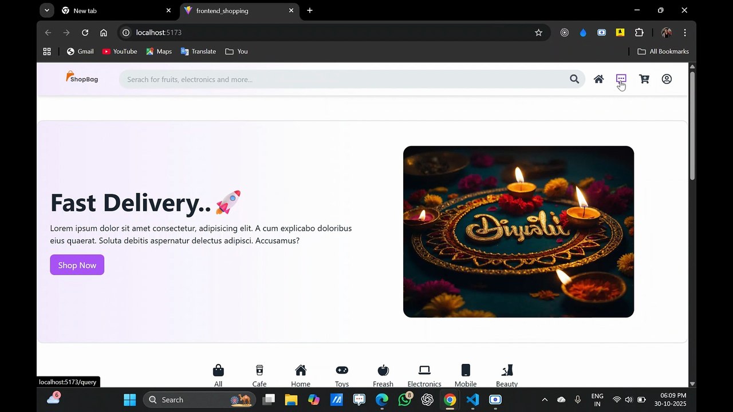
Task: Click the search magnifier icon
Action: click(x=574, y=79)
